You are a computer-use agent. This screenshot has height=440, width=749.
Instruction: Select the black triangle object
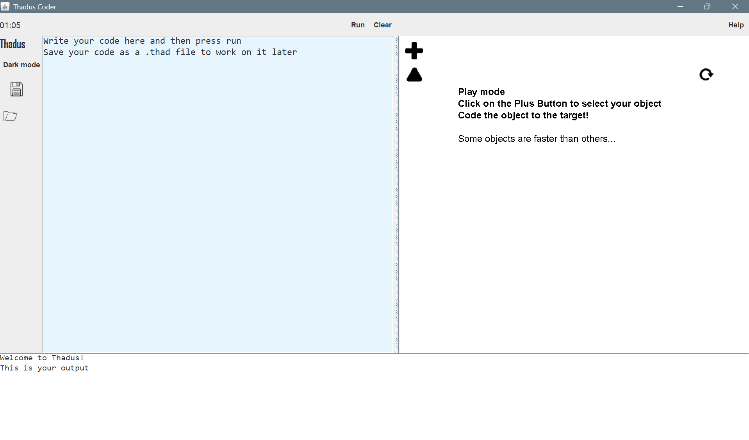tap(414, 75)
